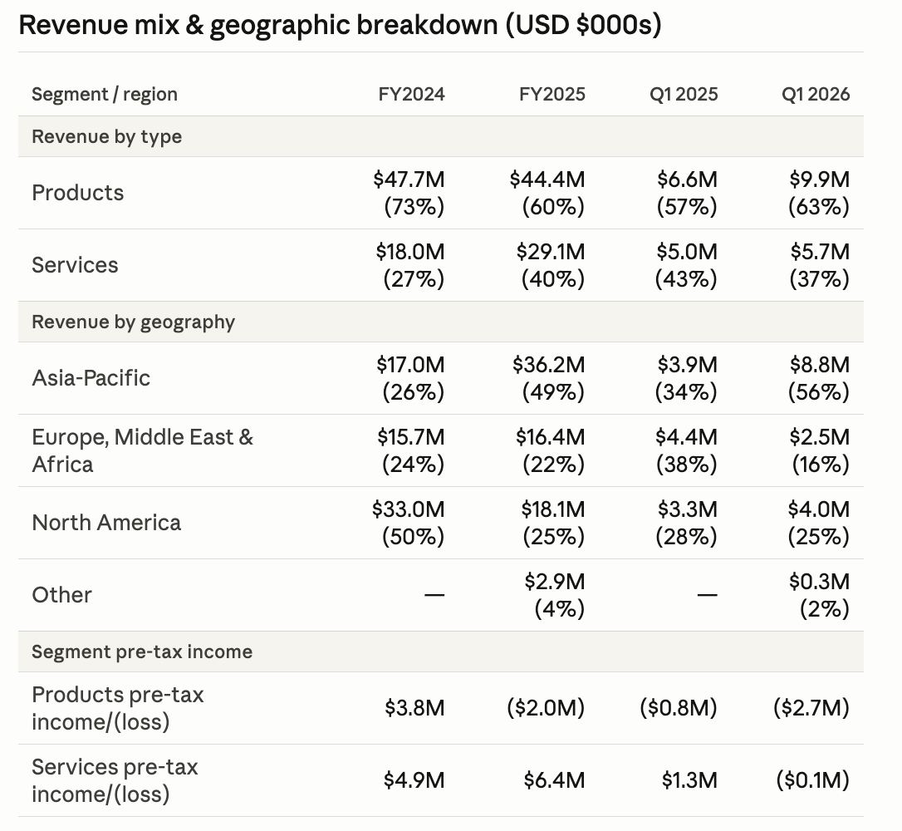Click the Segment / region header
Viewport: 902px width, 831px height.
click(x=105, y=95)
